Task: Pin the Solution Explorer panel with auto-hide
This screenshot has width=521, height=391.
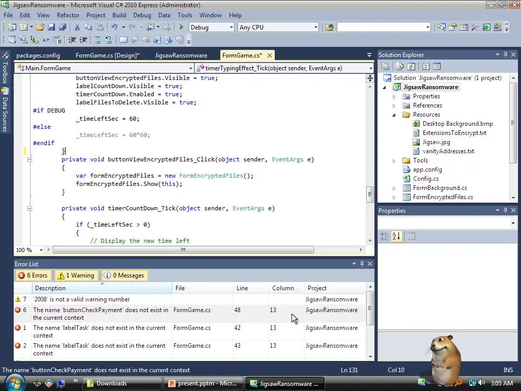Action: coord(505,54)
